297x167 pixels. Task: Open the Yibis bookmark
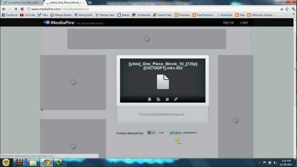click(x=43, y=15)
